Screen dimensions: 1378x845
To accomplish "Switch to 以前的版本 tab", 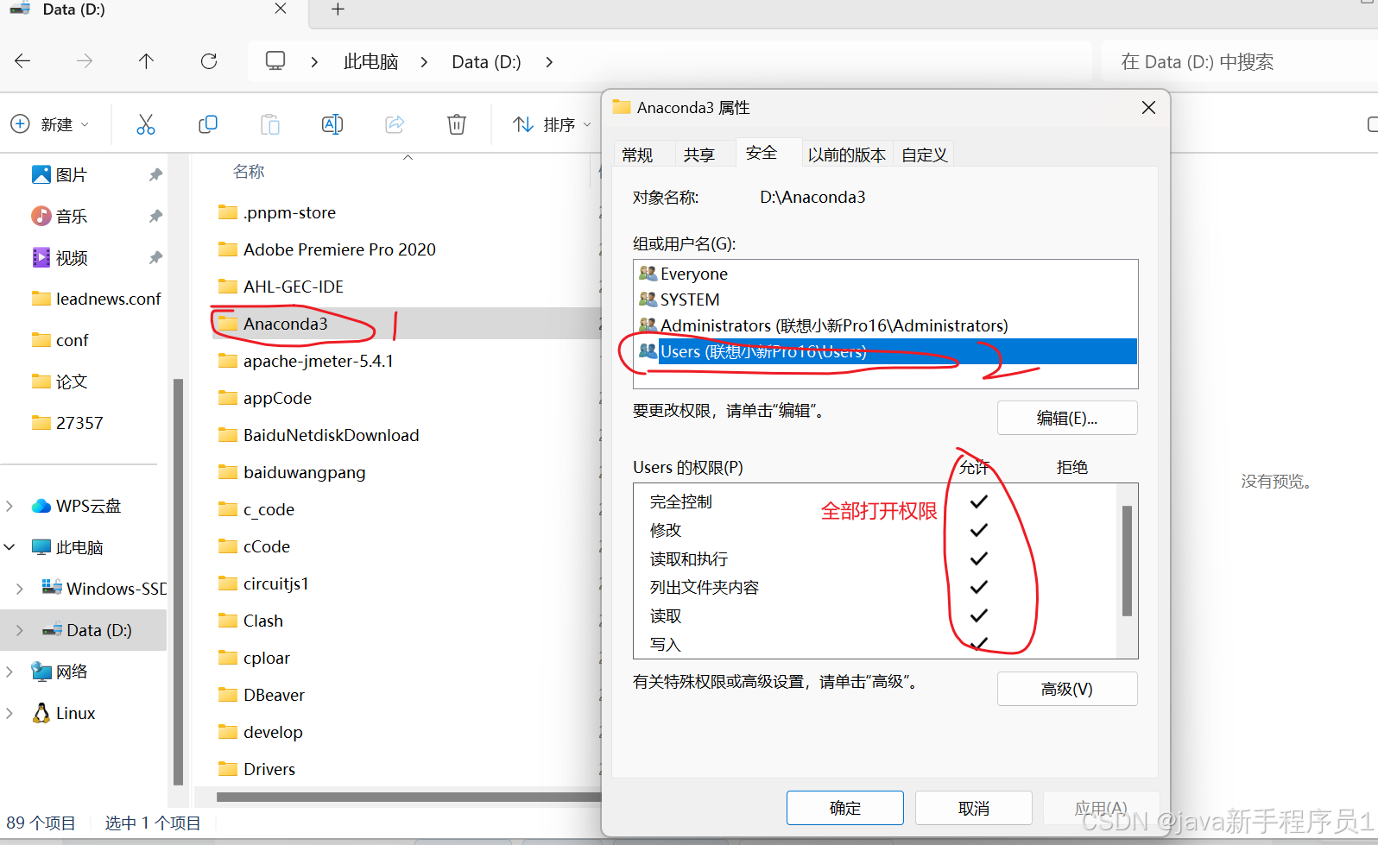I will click(x=847, y=154).
